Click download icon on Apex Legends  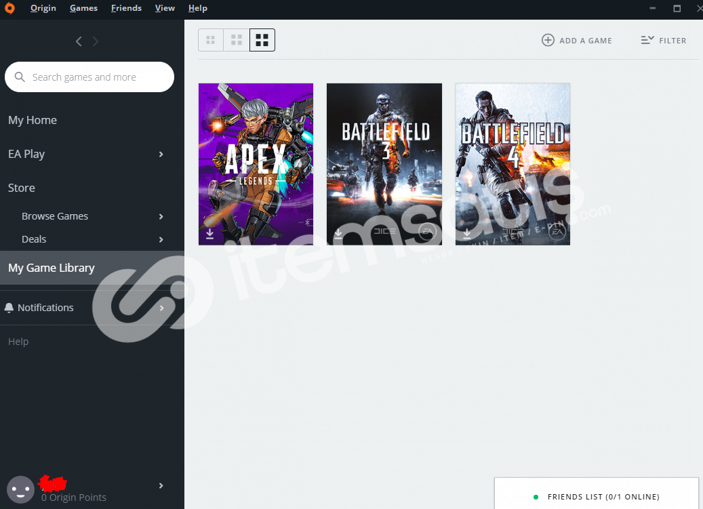209,234
